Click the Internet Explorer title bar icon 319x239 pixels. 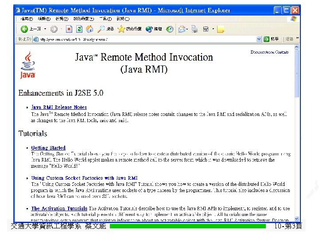click(x=18, y=10)
